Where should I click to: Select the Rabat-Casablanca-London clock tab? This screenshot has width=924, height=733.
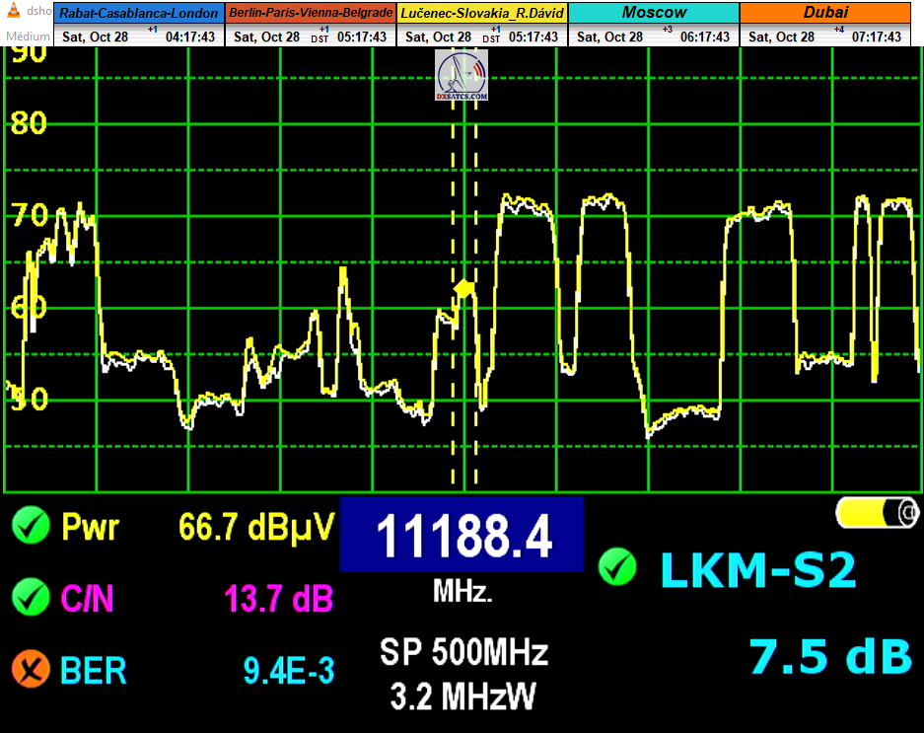coord(140,14)
